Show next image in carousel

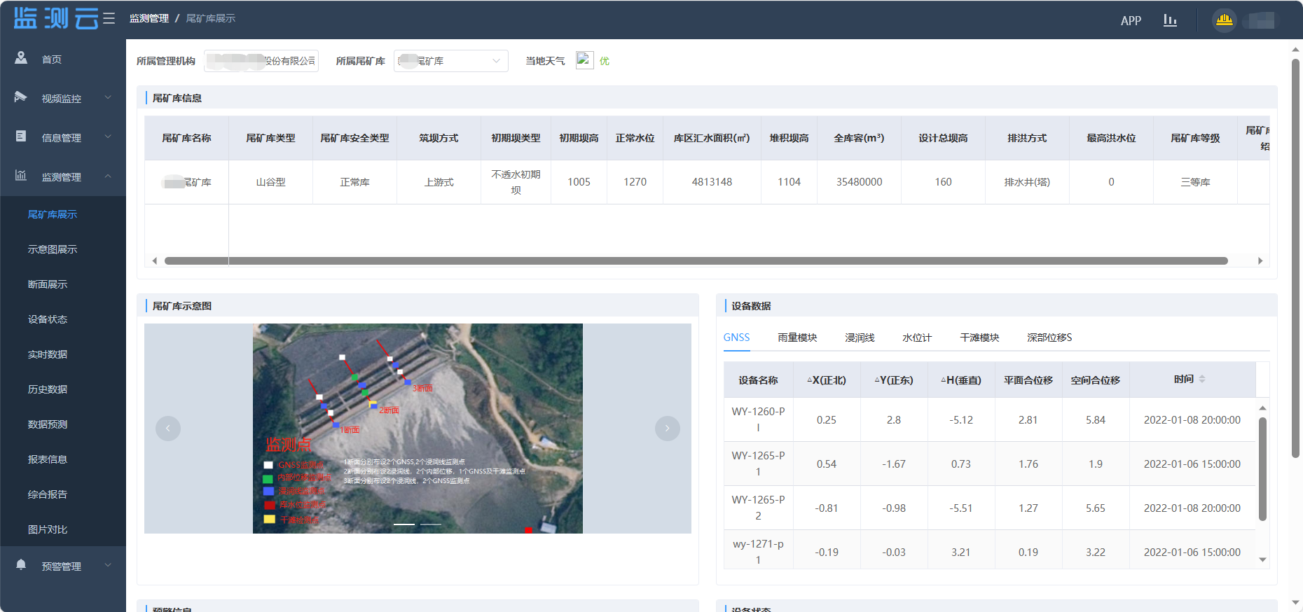point(667,428)
